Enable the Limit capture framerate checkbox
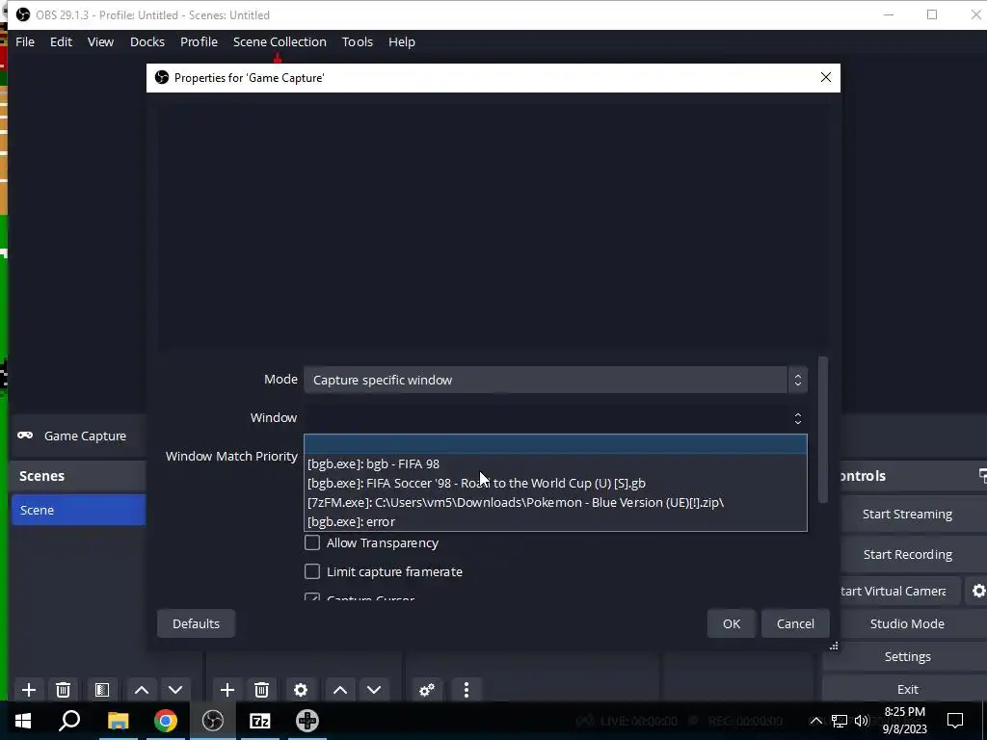987x740 pixels. pyautogui.click(x=312, y=571)
